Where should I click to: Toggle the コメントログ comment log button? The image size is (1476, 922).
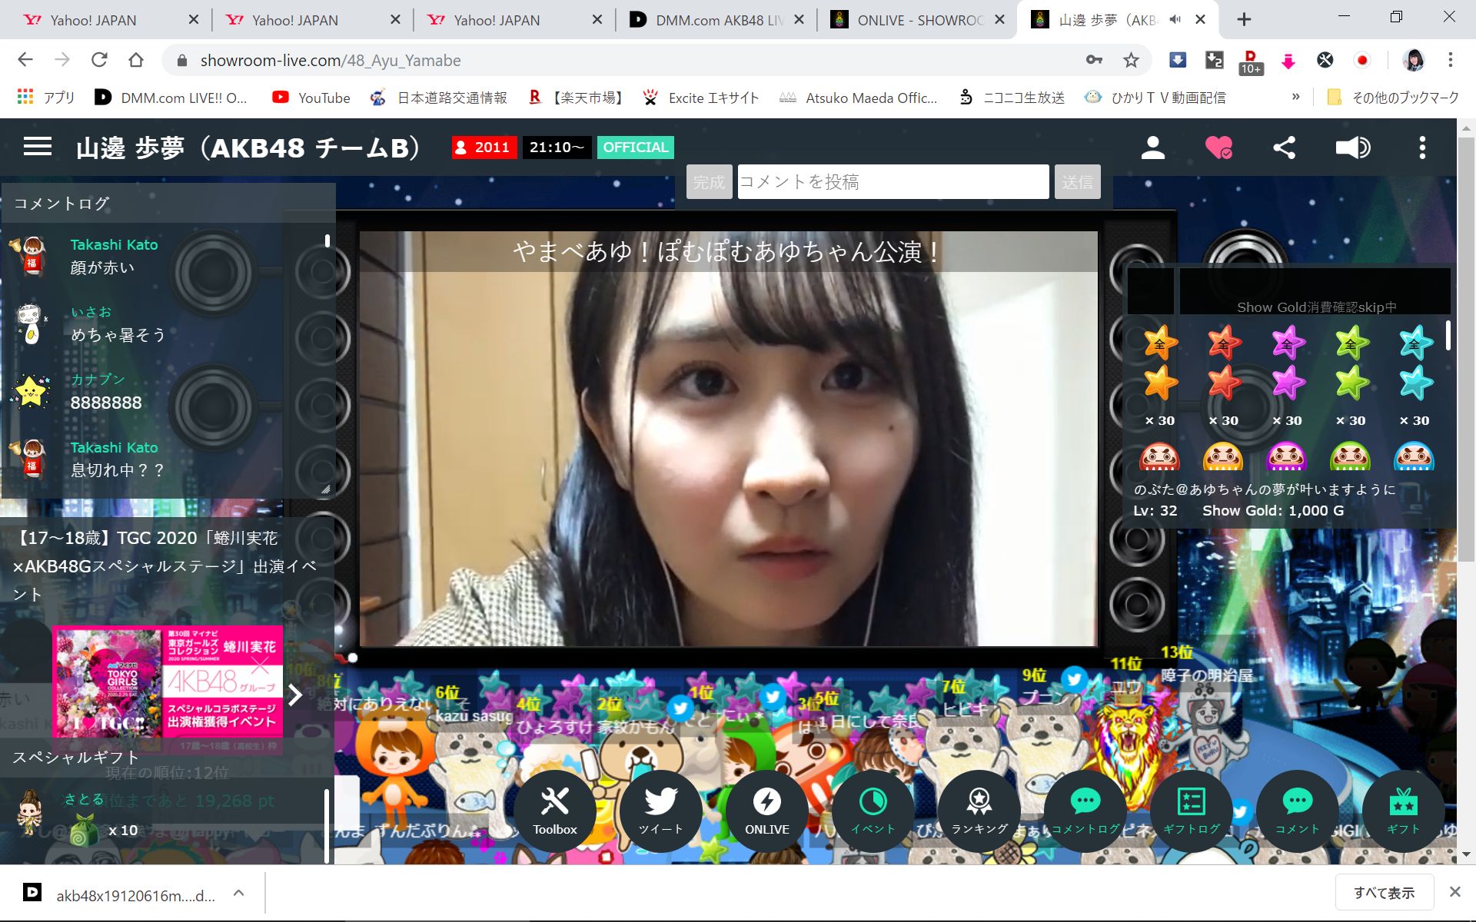point(1085,811)
